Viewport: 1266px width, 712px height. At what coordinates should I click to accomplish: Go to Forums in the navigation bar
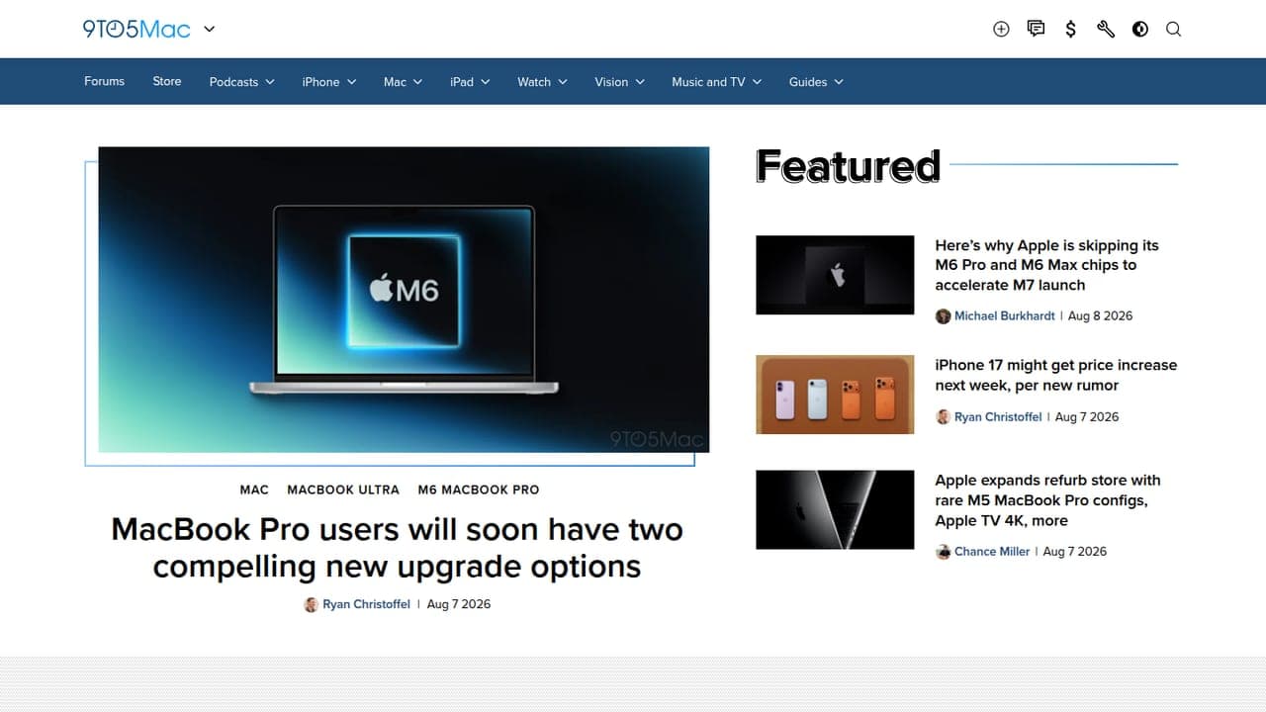click(104, 81)
